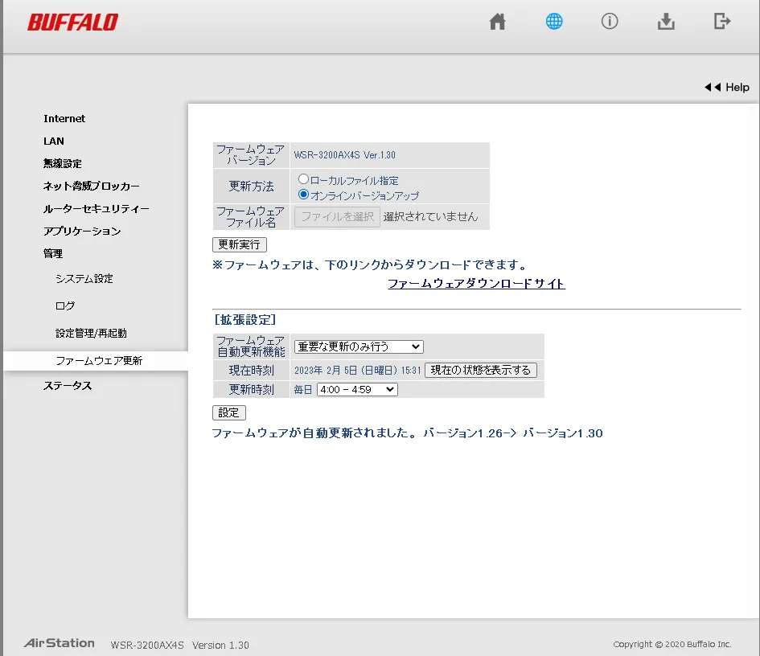Click the footer Version 1.30 text

(x=220, y=646)
